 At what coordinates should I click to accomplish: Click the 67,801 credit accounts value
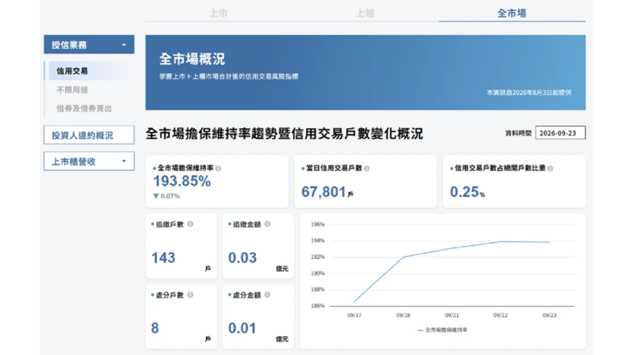pos(324,192)
